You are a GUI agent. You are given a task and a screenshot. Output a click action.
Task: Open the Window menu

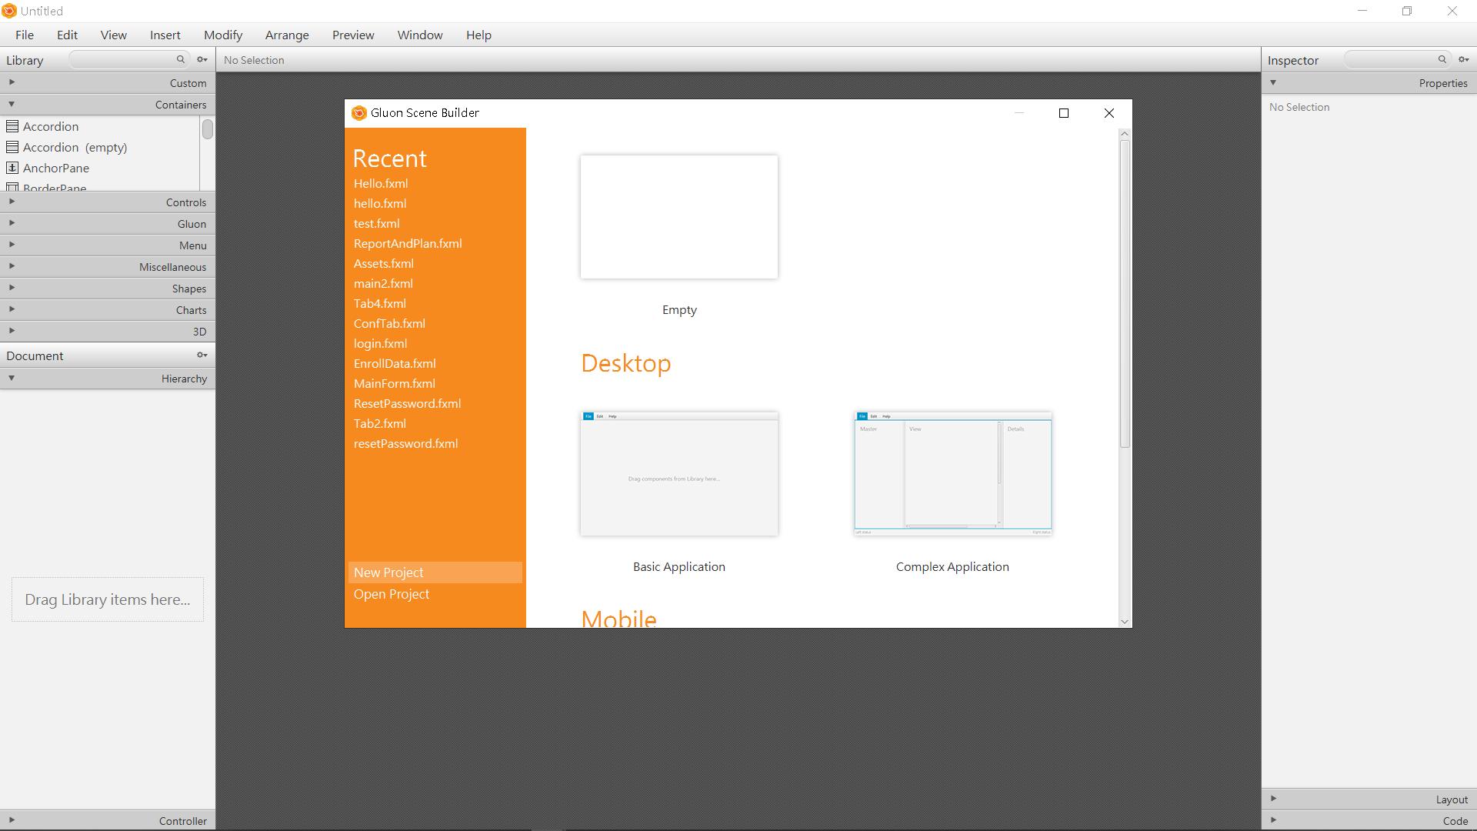[420, 35]
